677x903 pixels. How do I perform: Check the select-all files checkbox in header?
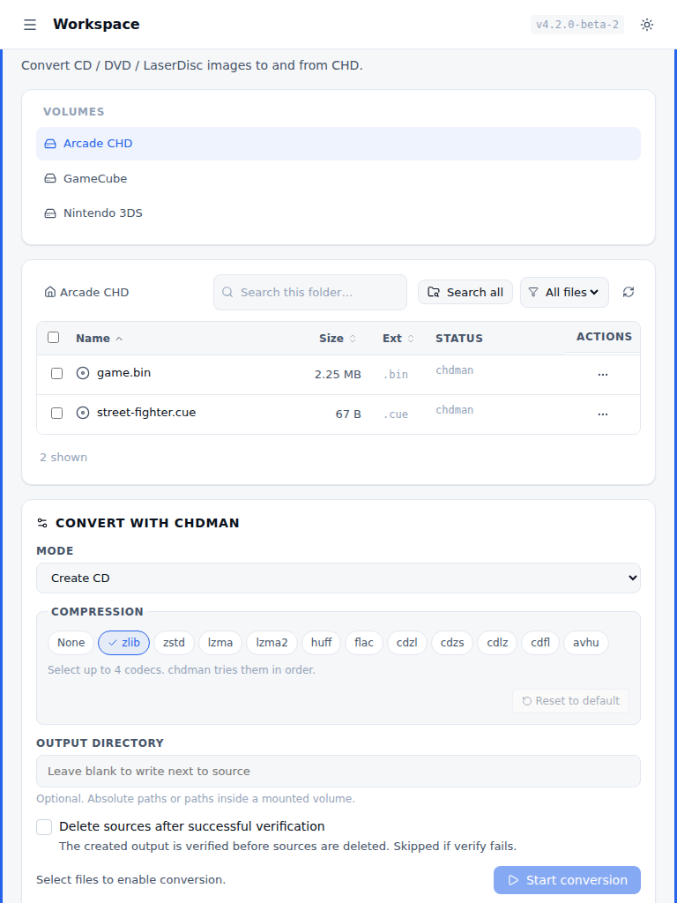click(x=54, y=338)
